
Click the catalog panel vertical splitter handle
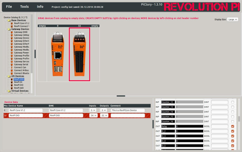pyautogui.click(x=35, y=54)
